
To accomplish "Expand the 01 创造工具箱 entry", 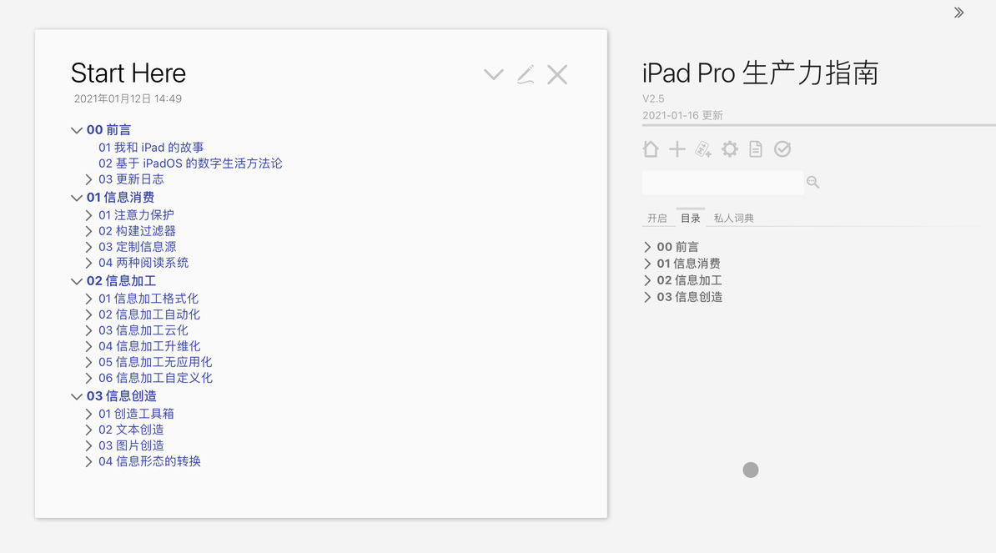I will point(89,414).
